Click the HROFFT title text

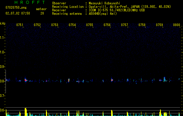pos(30,2)
